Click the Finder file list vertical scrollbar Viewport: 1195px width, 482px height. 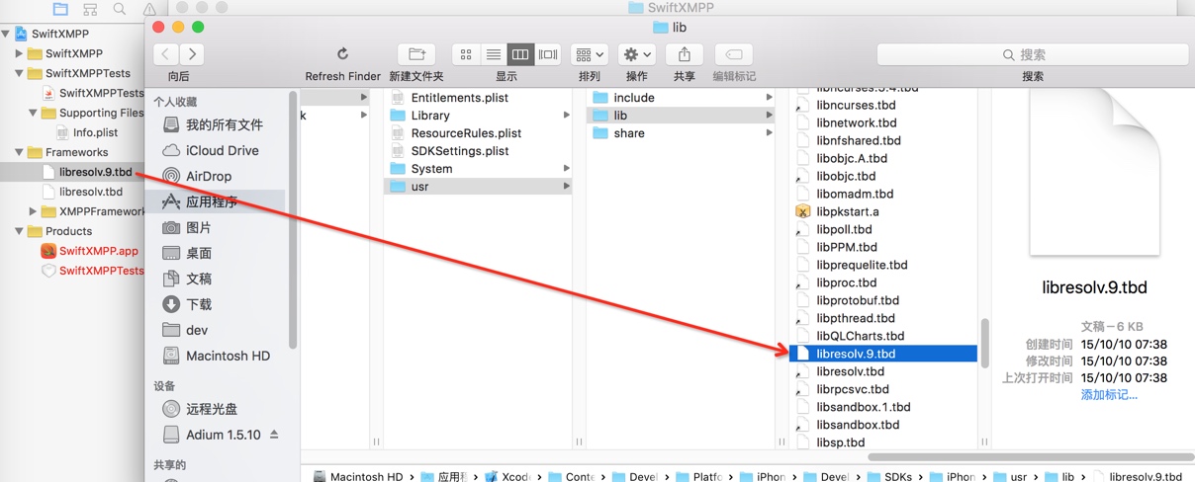coord(984,343)
